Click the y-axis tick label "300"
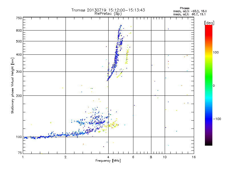The height and width of the screenshot is (171, 228). pos(19,72)
